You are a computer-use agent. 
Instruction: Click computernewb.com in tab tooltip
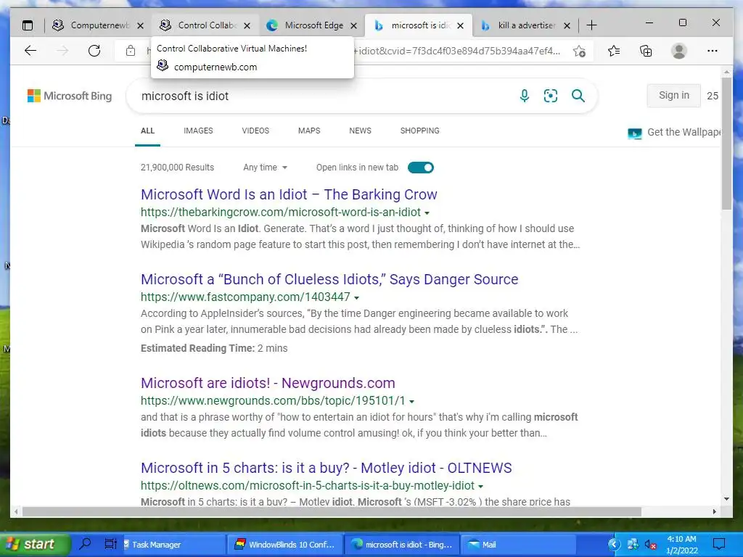click(215, 67)
